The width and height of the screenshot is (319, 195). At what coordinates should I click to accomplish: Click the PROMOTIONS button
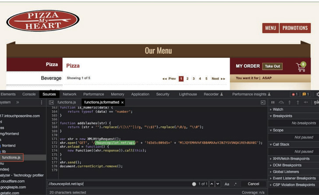(x=295, y=28)
